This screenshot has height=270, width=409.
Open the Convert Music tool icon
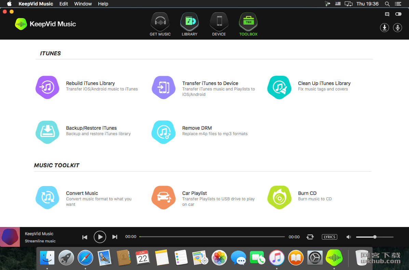(x=47, y=197)
